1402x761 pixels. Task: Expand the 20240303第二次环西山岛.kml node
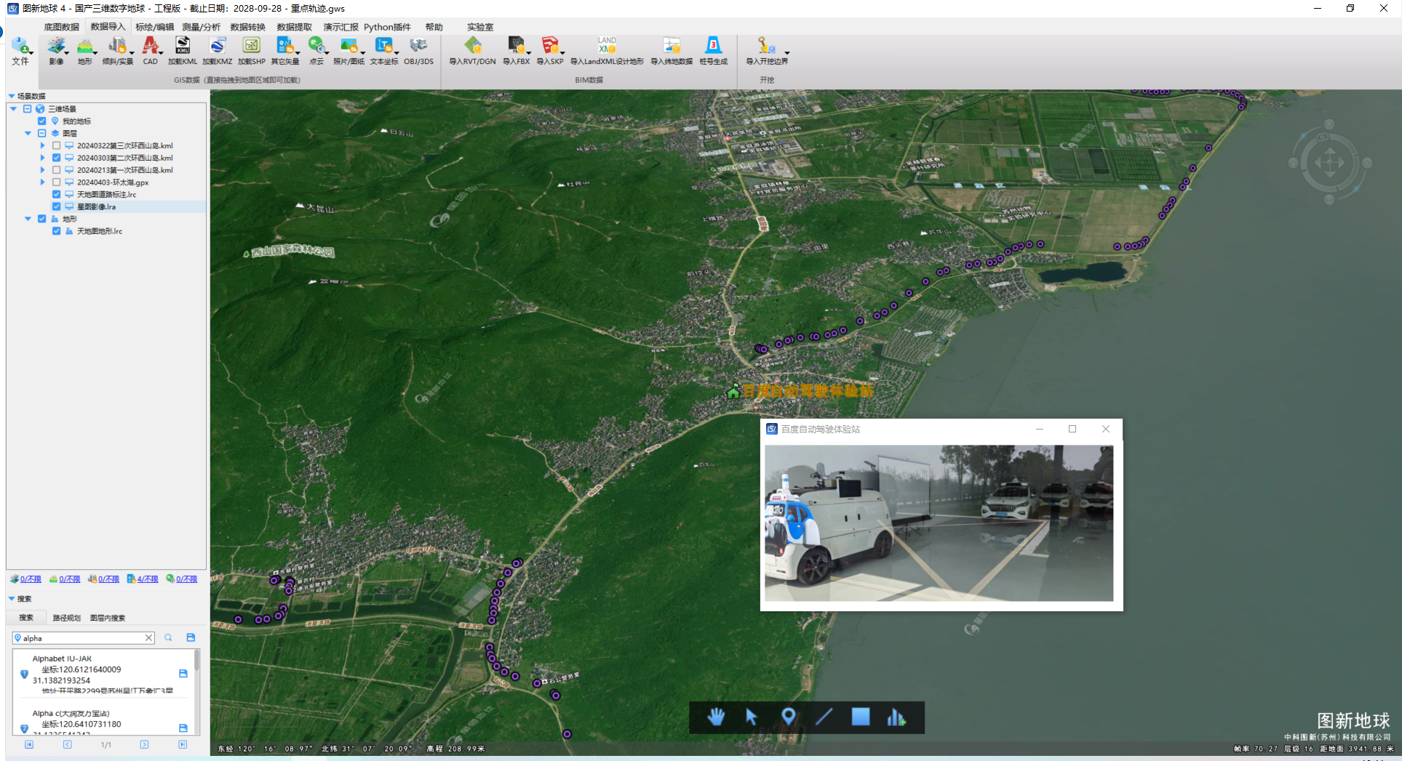click(x=42, y=158)
